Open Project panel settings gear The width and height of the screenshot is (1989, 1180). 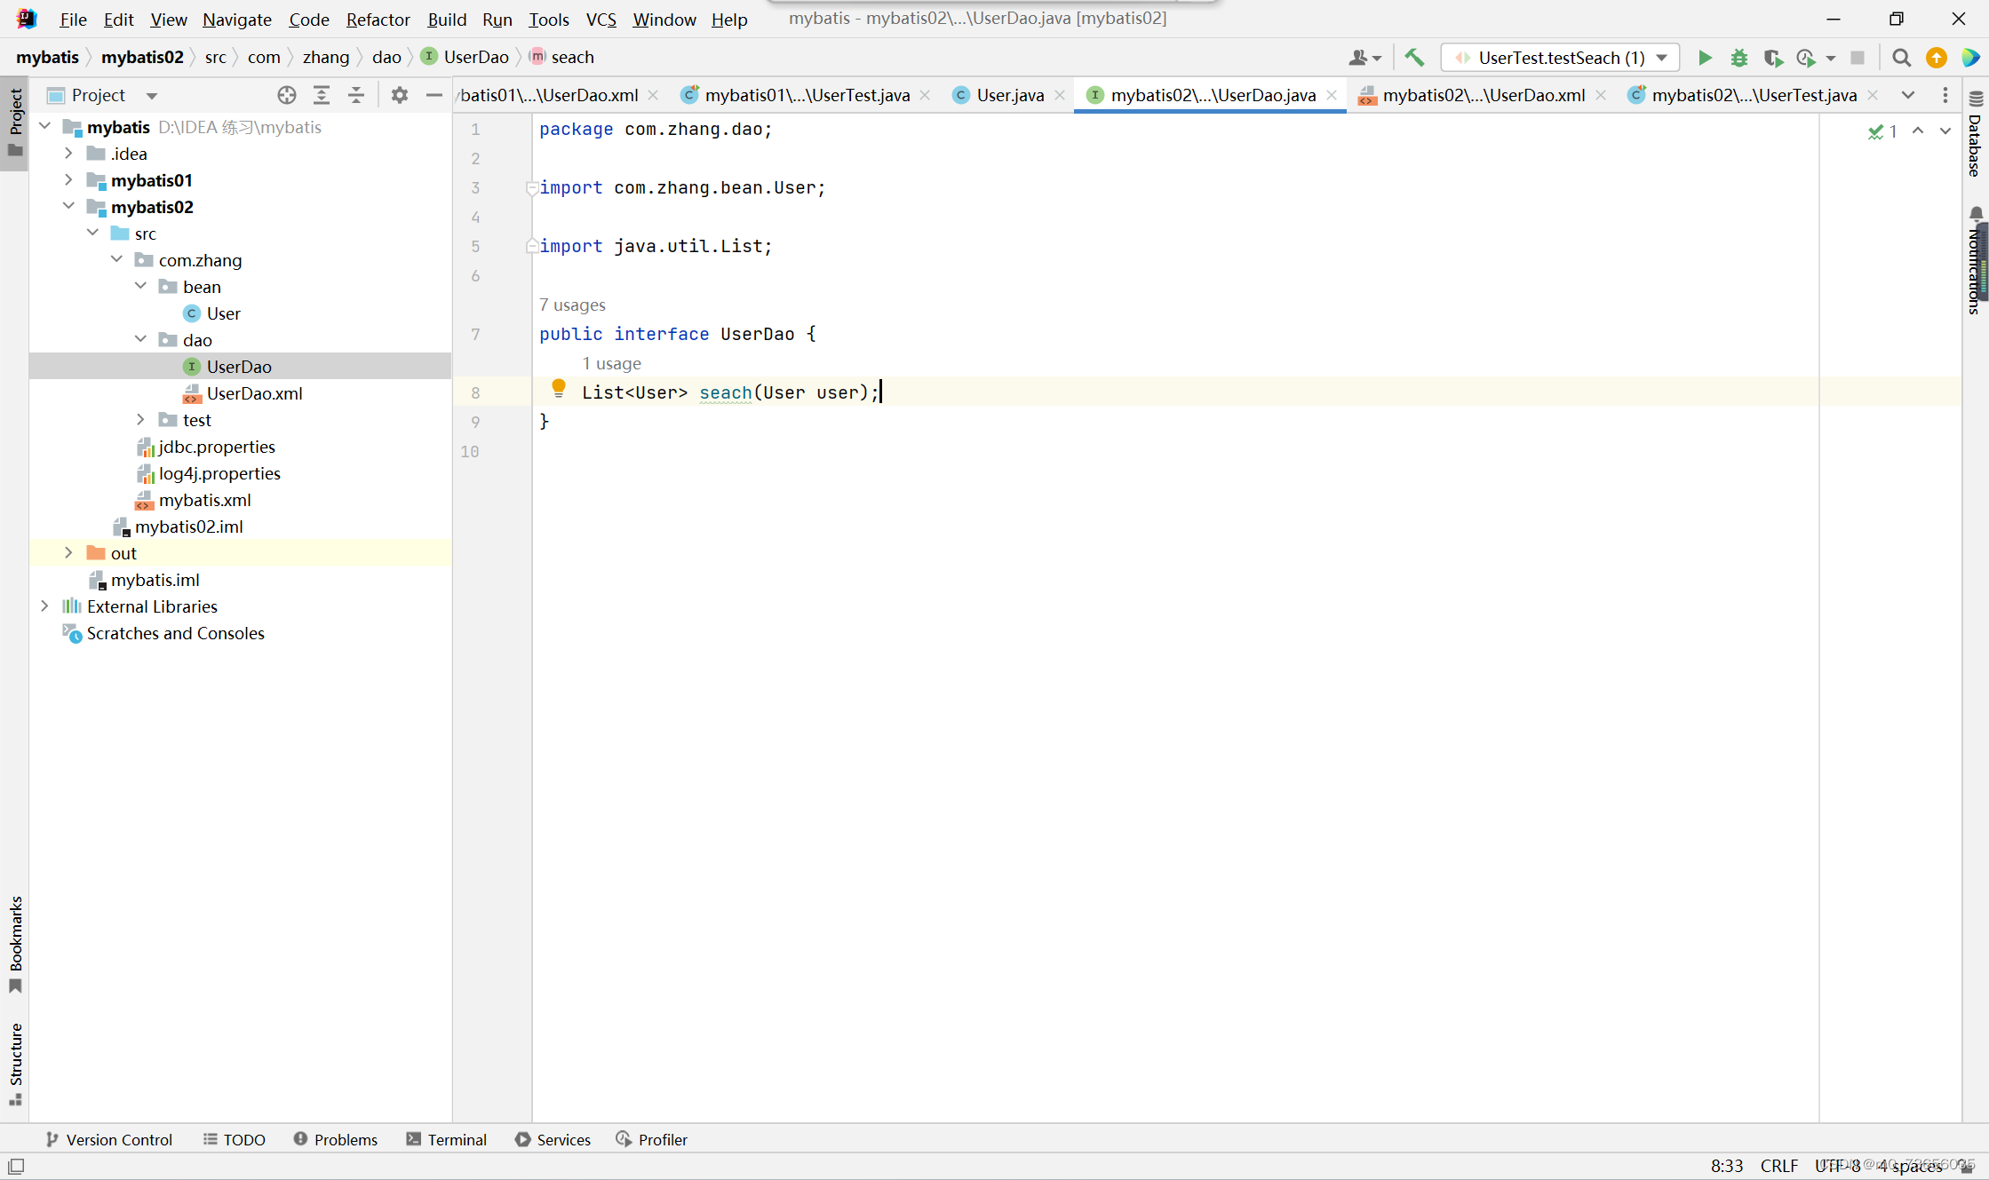399,95
